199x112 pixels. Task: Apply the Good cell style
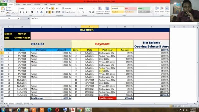pos(144,8)
